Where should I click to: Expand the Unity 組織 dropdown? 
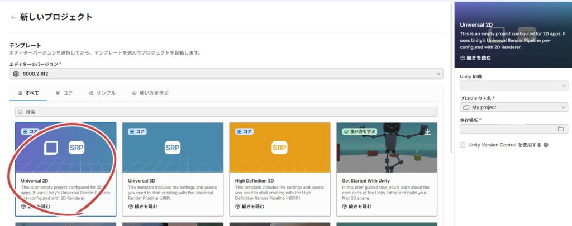(513, 85)
